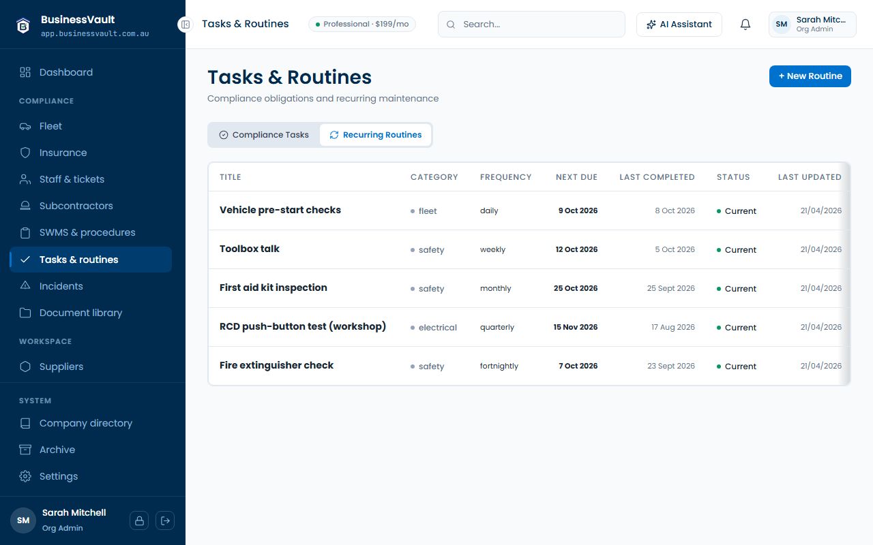Open Settings gear in sidebar
The height and width of the screenshot is (545, 873).
click(x=91, y=476)
